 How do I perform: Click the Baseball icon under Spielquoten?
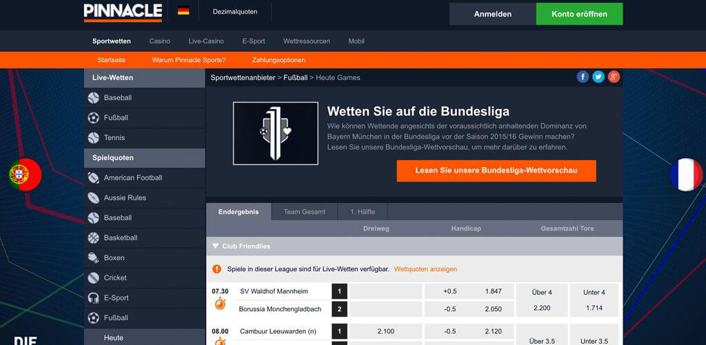click(93, 218)
